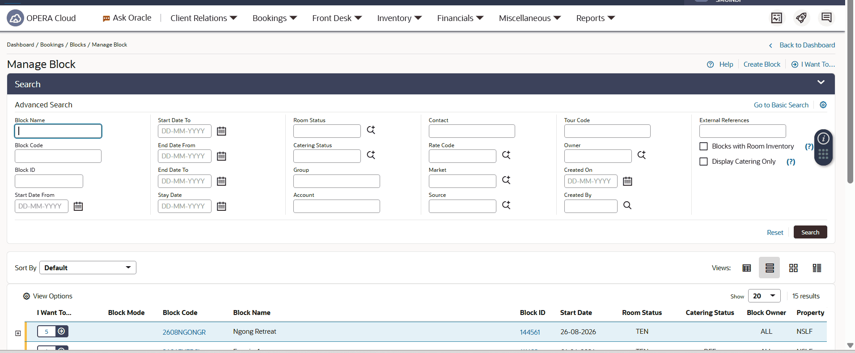Open Inventory menu
This screenshot has height=353, width=855.
click(399, 18)
